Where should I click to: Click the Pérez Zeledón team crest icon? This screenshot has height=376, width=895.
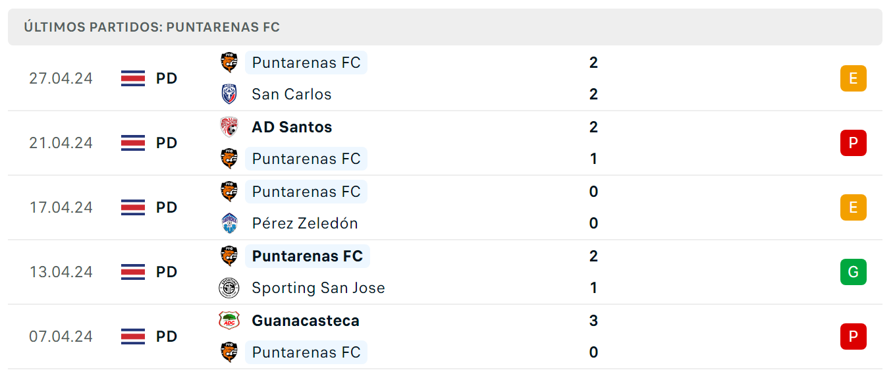[x=229, y=223]
